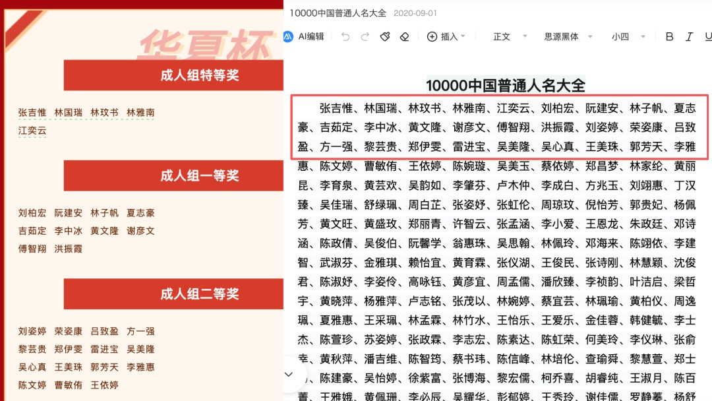This screenshot has width=712, height=401.
Task: Click the circled plus insert icon
Action: point(431,37)
